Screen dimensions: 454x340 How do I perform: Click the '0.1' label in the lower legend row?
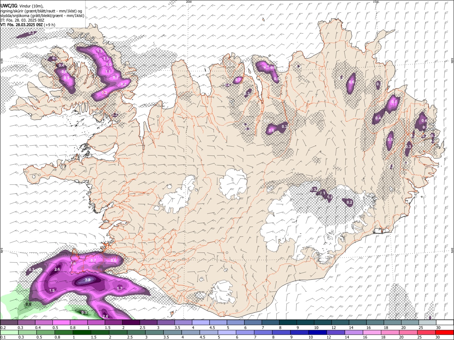tap(3, 338)
